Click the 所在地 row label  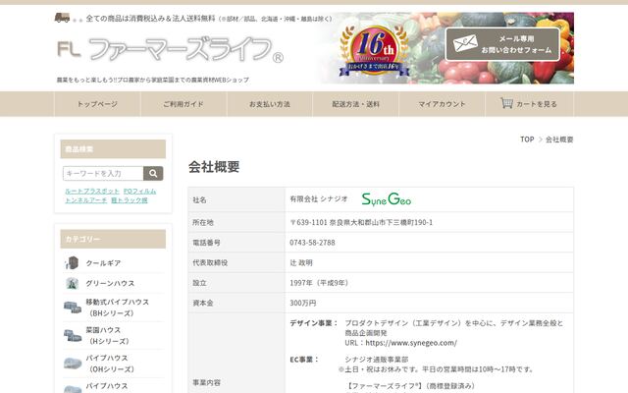coord(203,223)
